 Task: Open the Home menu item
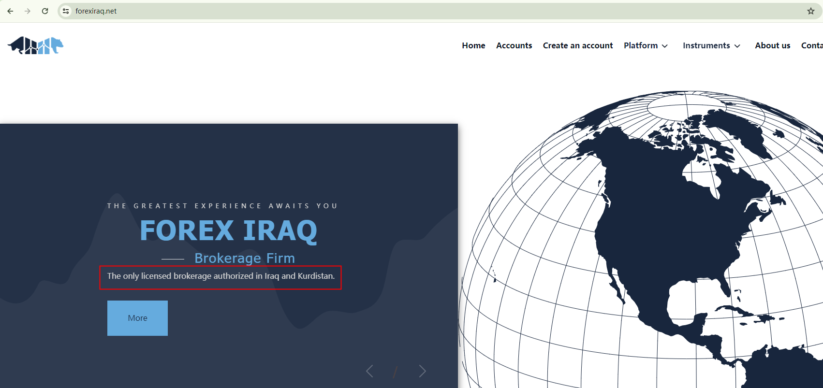coord(473,45)
